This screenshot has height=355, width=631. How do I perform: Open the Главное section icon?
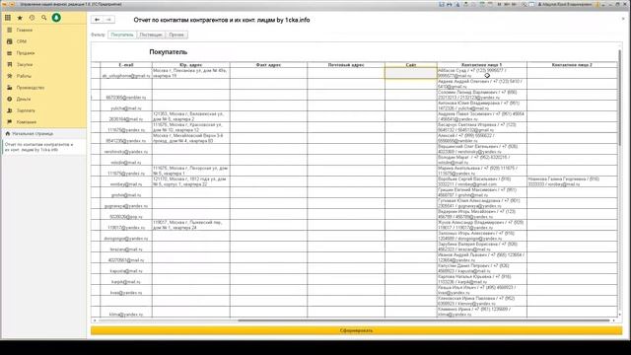coord(9,31)
